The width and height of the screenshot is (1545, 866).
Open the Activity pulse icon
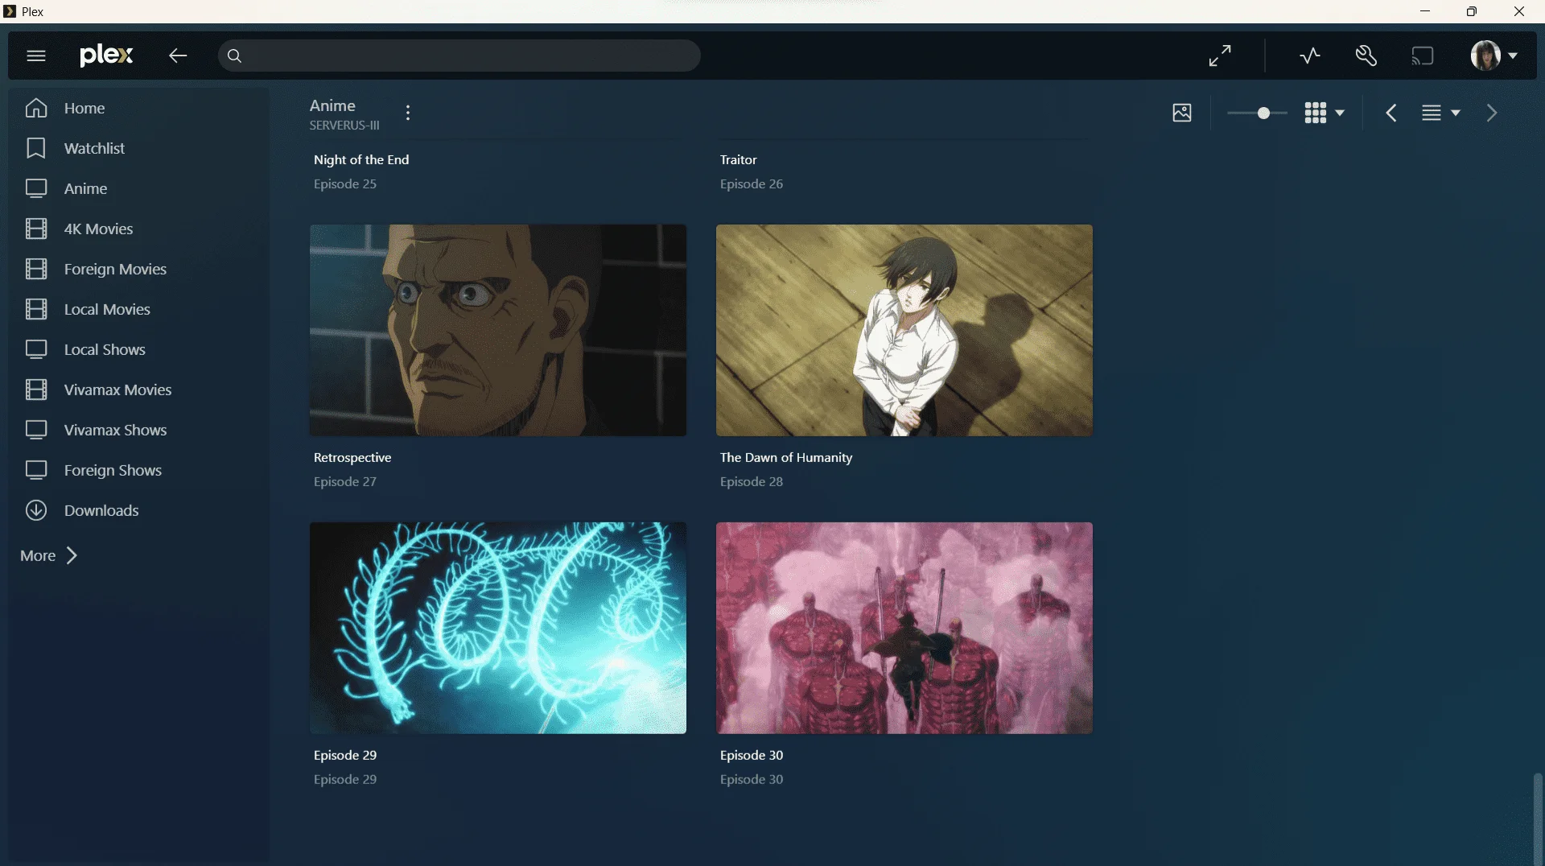tap(1310, 56)
